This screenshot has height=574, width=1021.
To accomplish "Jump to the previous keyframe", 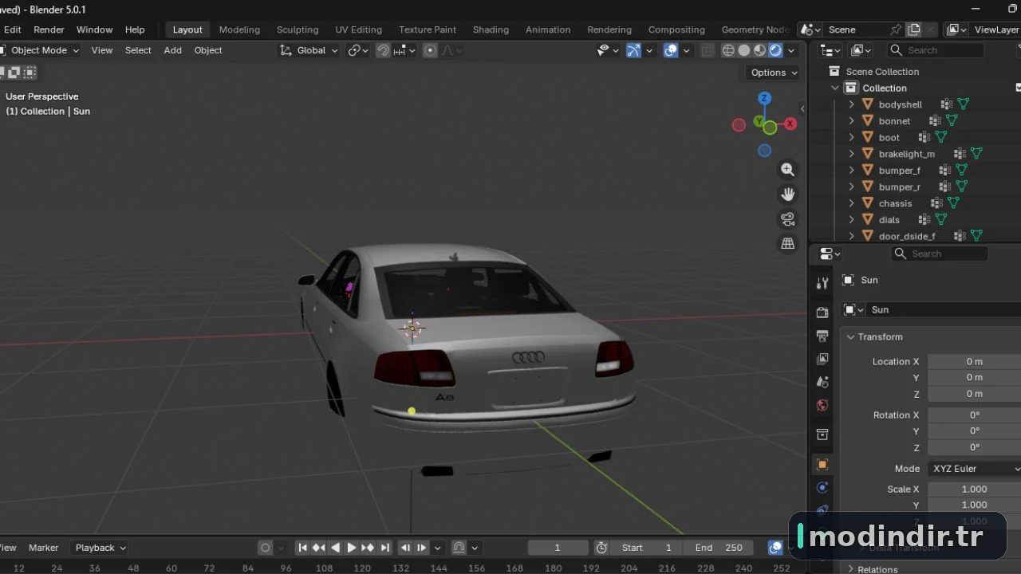I will pos(318,548).
